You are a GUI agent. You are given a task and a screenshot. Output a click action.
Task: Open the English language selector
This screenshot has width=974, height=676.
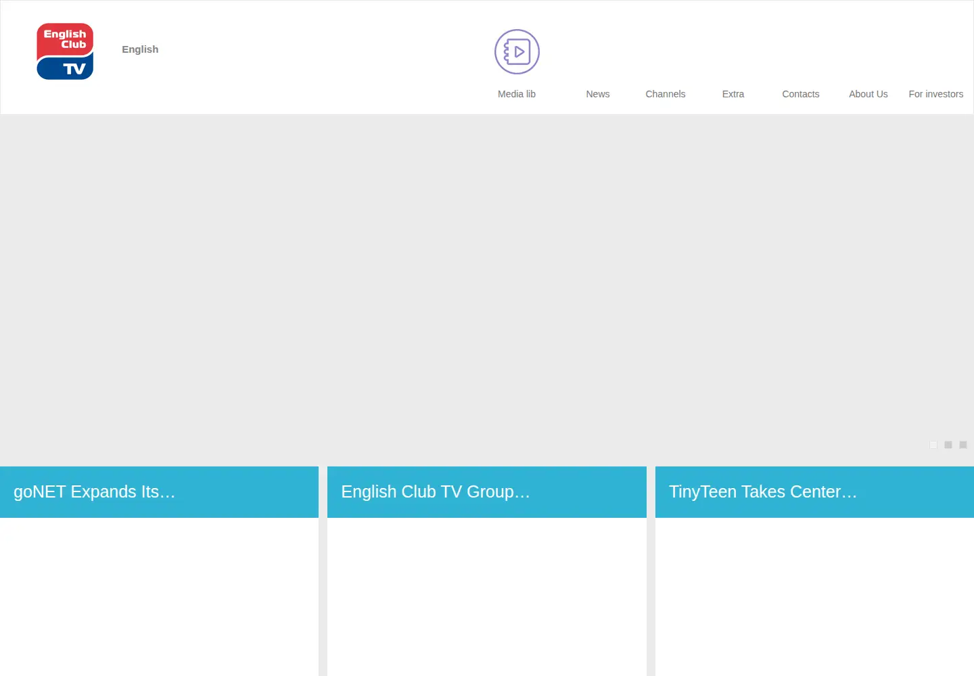[x=140, y=49]
